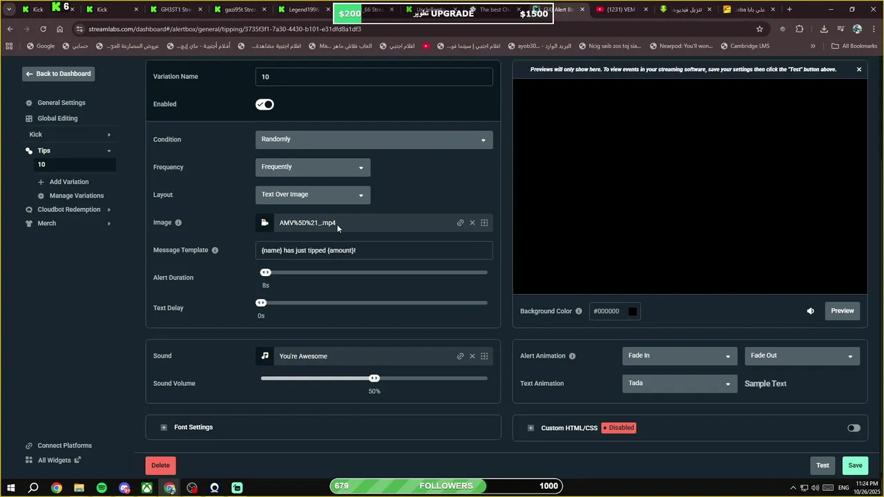Open the Fade In alert animation dropdown
Viewport: 884px width, 497px height.
pyautogui.click(x=679, y=356)
